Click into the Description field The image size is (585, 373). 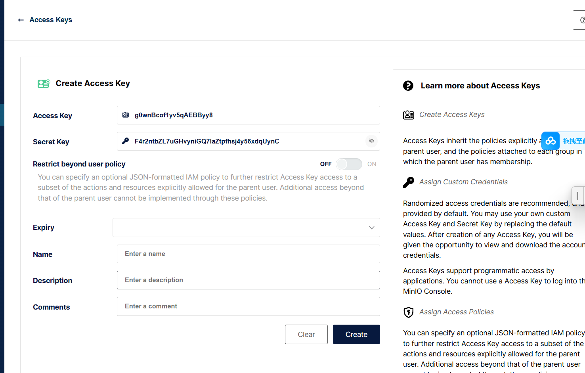248,280
